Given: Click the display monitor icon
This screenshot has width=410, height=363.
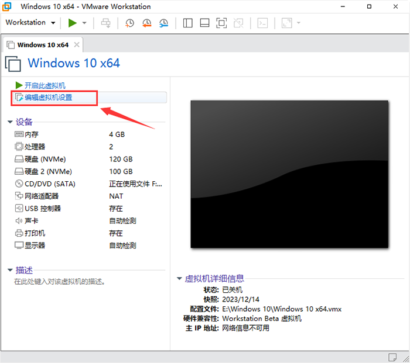Looking at the screenshot, I should pos(19,246).
